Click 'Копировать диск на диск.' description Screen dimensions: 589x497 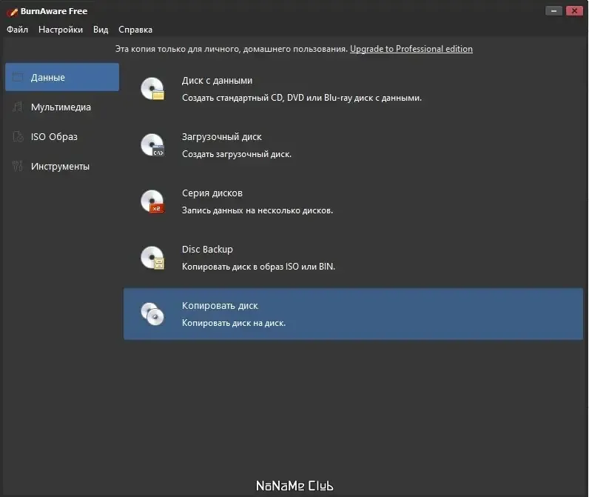[x=234, y=323]
